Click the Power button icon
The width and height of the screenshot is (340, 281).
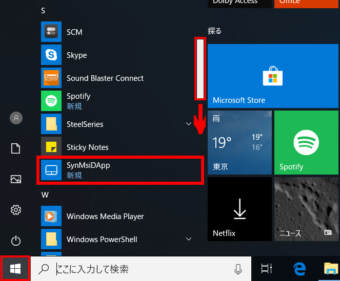[16, 241]
